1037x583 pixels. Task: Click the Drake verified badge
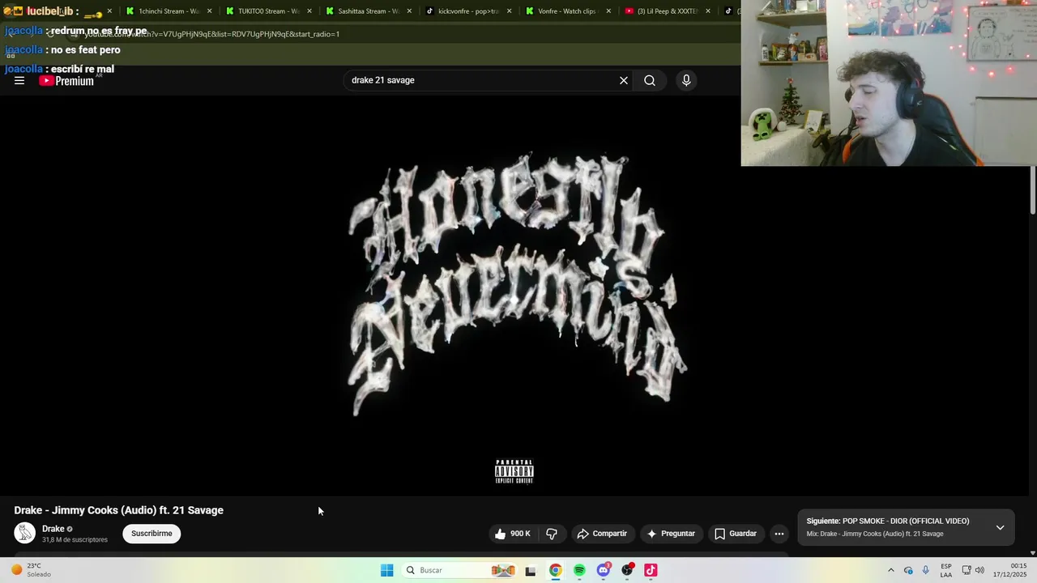(70, 529)
